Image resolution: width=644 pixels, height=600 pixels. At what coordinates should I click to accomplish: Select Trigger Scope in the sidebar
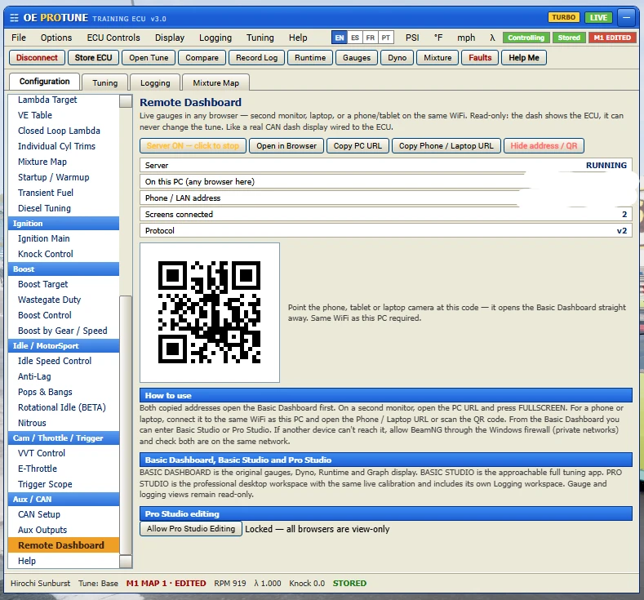pos(64,484)
